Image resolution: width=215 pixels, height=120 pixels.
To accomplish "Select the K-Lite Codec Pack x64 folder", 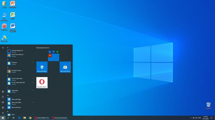I will click(20, 83).
